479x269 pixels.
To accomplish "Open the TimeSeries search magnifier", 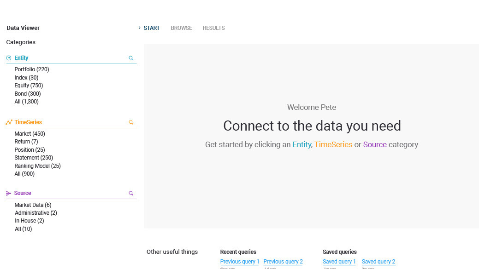I will pyautogui.click(x=131, y=123).
